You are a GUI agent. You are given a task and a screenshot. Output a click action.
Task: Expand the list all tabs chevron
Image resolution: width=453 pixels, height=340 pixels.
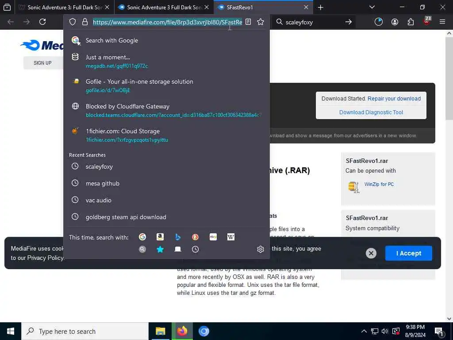372,7
